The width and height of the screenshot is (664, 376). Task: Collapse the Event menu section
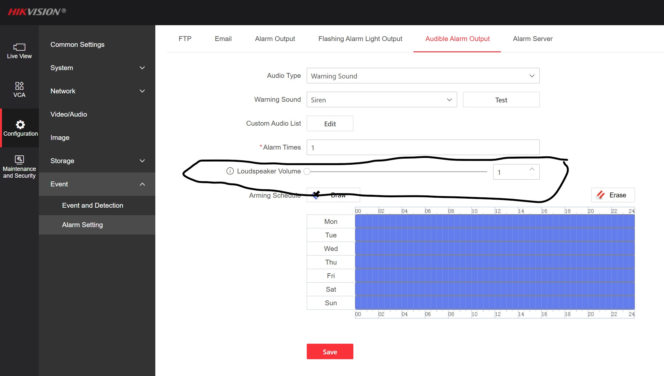[97, 184]
